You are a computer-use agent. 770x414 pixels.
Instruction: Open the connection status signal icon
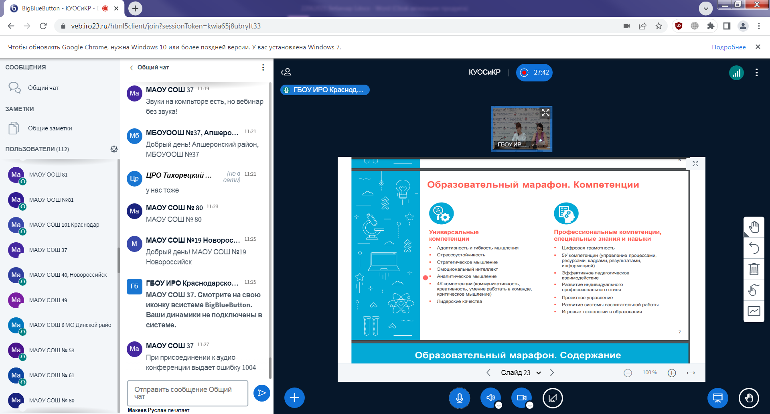[x=736, y=73]
